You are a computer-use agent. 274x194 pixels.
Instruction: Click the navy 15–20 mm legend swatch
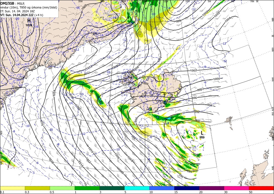click(x=187, y=188)
